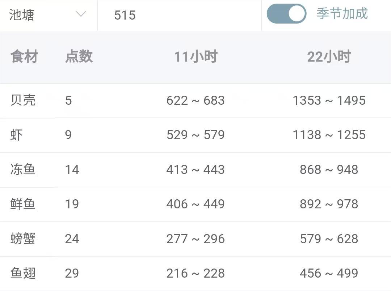Viewport: 391px width, 291px height.
Task: Select the 鲜鱼 ingredient row
Action: click(23, 204)
